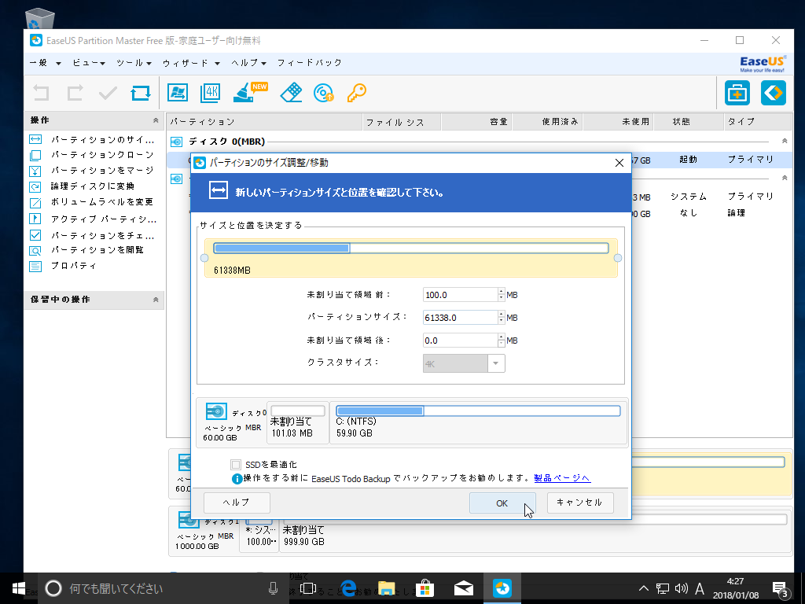The image size is (805, 604).
Task: Open the ヘルプ menu
Action: click(x=249, y=63)
